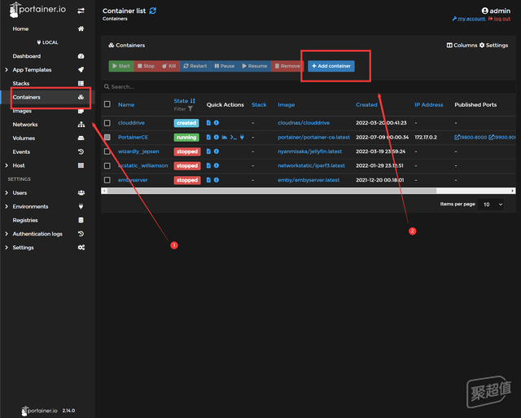Check the PortainerCE row checkbox
This screenshot has width=521, height=418.
(x=107, y=137)
